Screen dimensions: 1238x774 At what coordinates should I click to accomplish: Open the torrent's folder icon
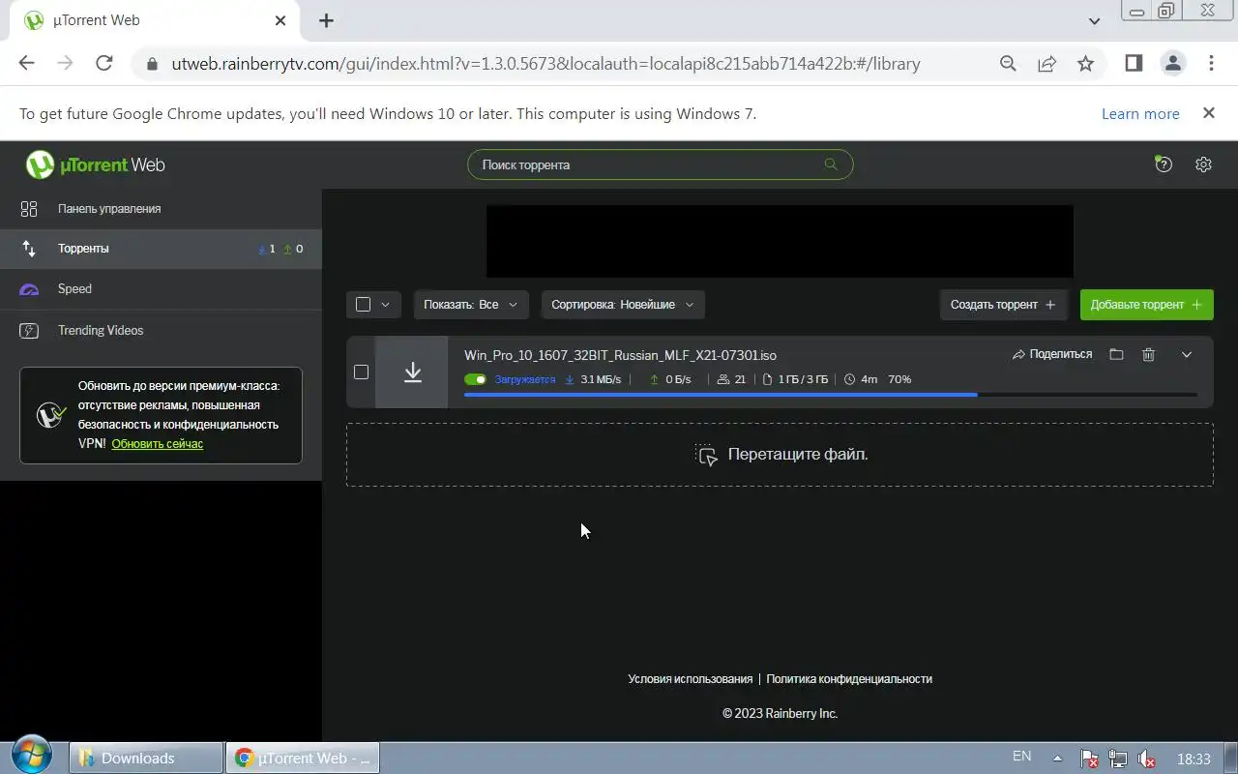pyautogui.click(x=1116, y=354)
